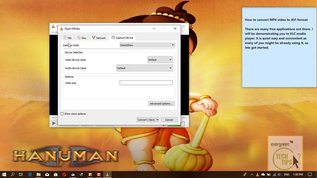317x178 pixels.
Task: Show hidden system tray icons
Action: pos(252,175)
